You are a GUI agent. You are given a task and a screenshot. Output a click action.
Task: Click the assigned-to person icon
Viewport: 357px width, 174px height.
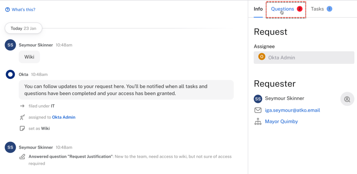22,117
